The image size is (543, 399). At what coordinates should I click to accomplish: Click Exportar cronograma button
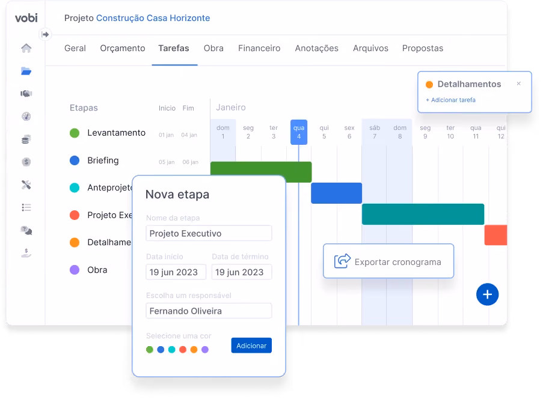tap(388, 261)
